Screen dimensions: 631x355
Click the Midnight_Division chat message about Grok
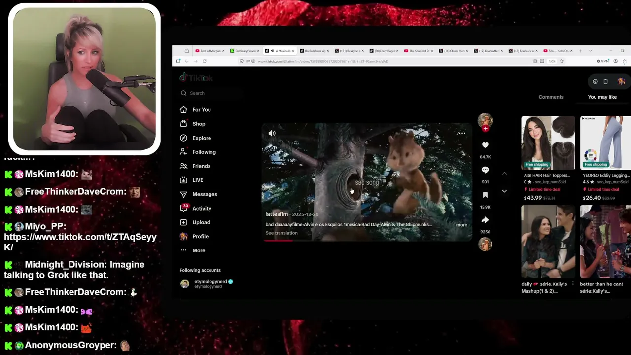click(x=74, y=270)
